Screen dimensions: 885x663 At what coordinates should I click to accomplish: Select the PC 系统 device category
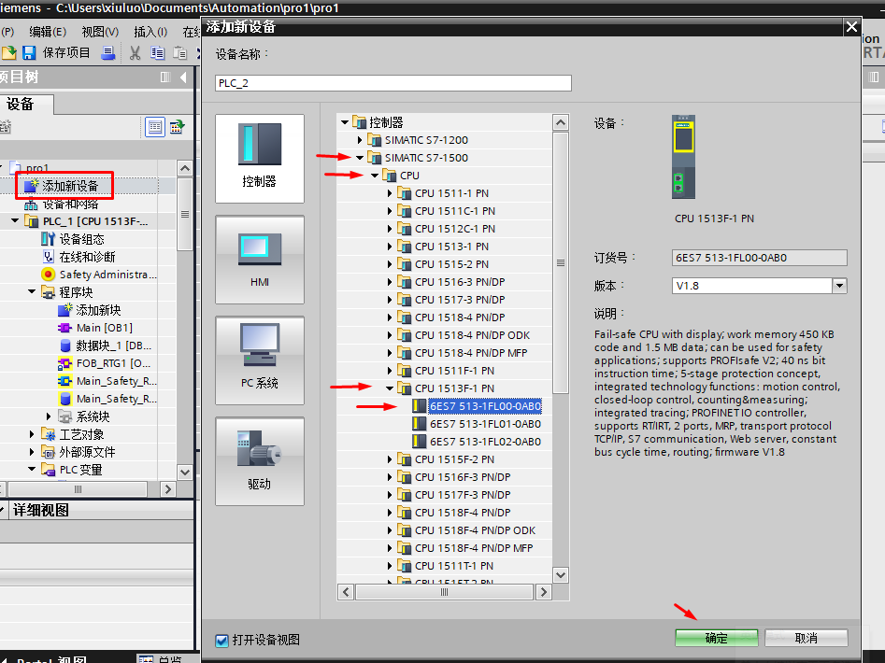click(259, 360)
